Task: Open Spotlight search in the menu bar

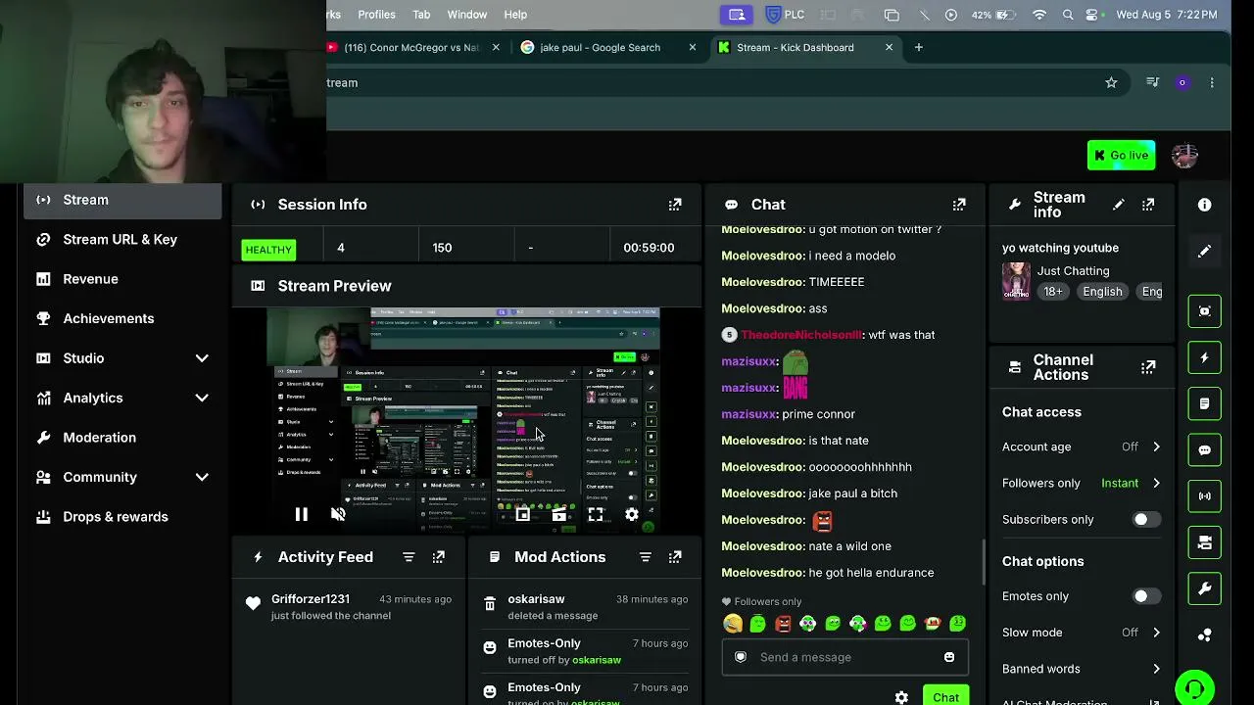Action: [1068, 15]
